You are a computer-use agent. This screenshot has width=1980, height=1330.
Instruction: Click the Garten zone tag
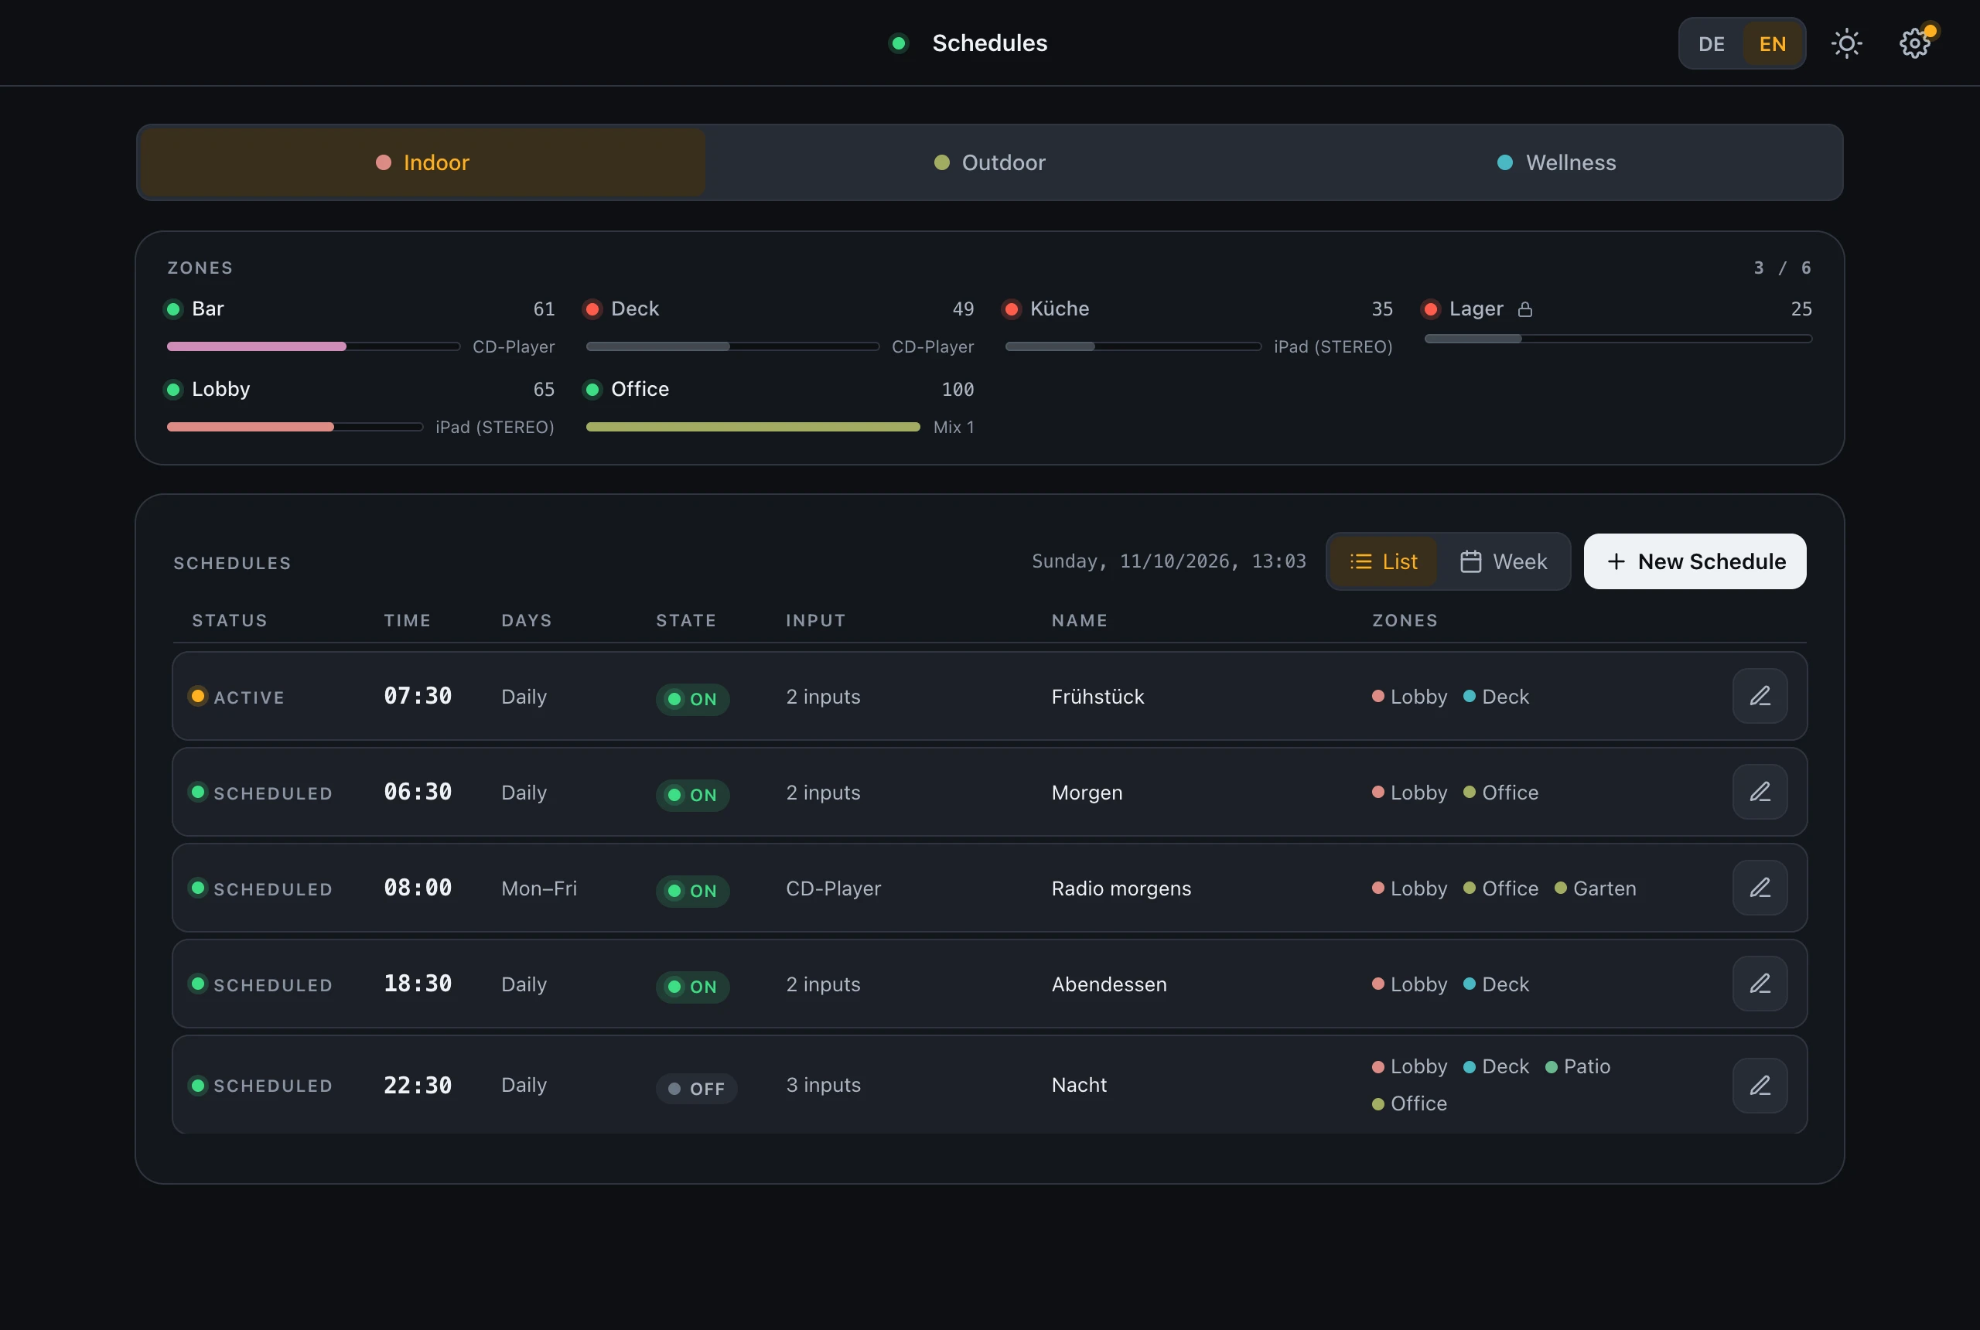coord(1595,888)
